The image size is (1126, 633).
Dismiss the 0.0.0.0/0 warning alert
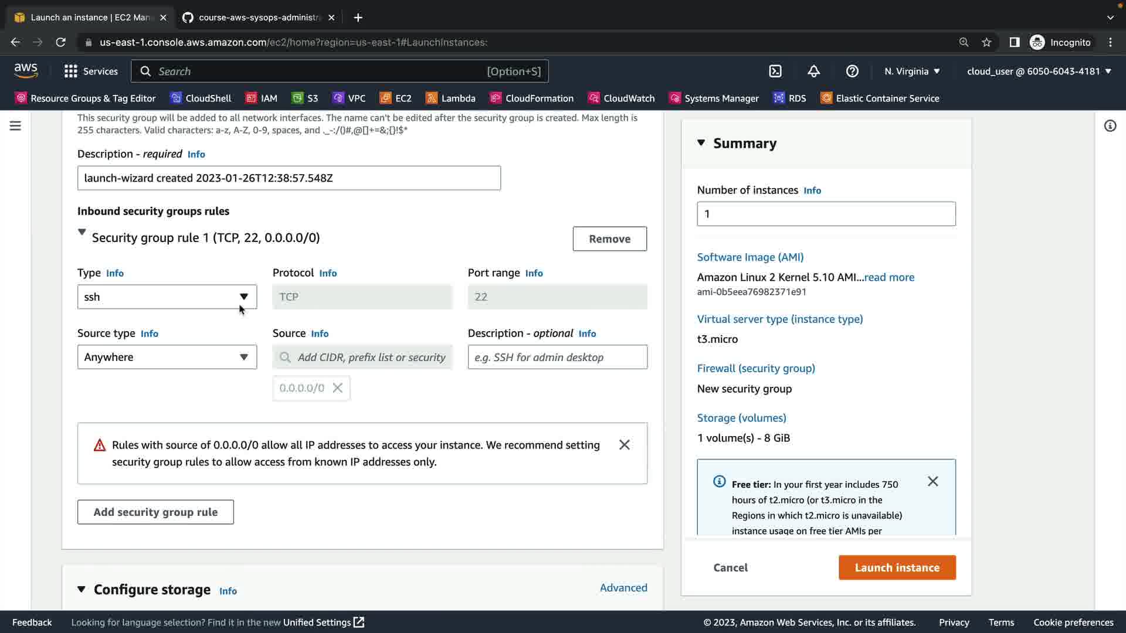[625, 445]
